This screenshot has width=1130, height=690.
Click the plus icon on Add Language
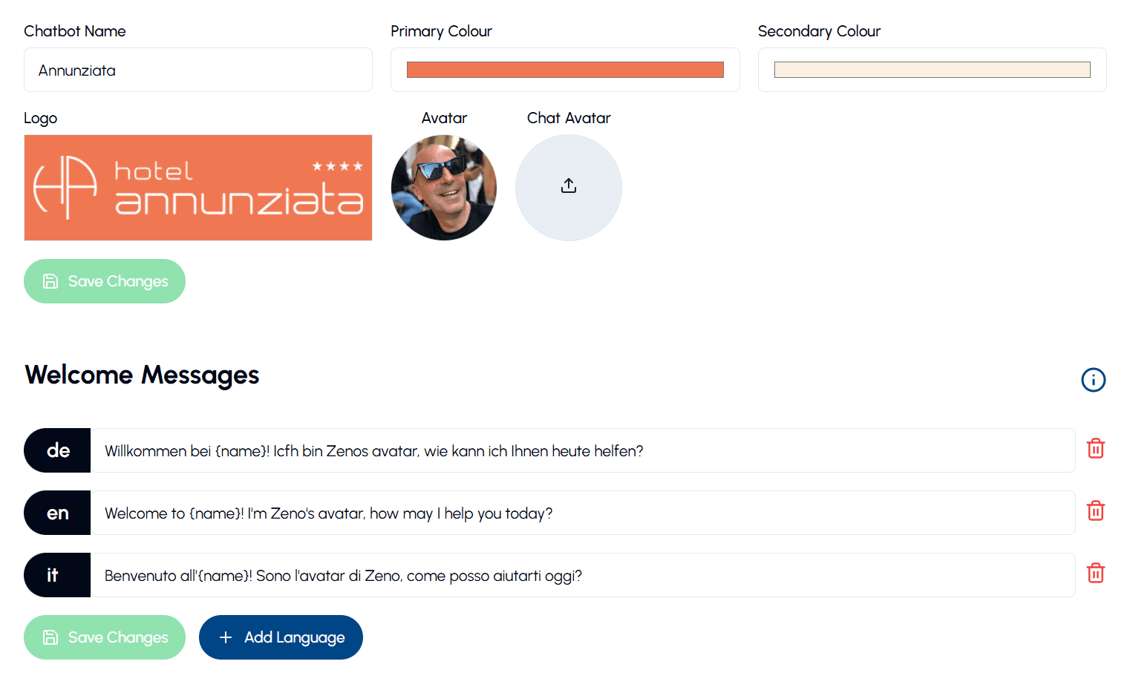click(x=226, y=637)
